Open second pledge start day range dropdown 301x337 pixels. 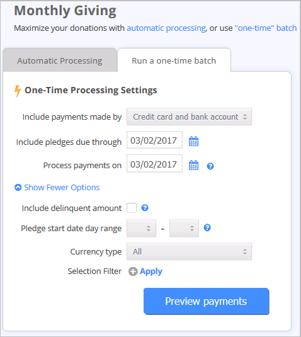(x=184, y=228)
